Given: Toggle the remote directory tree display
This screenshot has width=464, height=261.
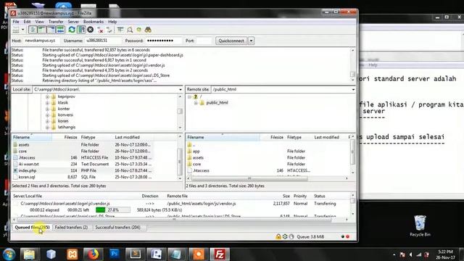Looking at the screenshot, I should [x=51, y=30].
